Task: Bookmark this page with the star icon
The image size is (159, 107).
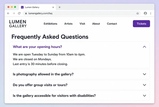Action: pos(138,13)
